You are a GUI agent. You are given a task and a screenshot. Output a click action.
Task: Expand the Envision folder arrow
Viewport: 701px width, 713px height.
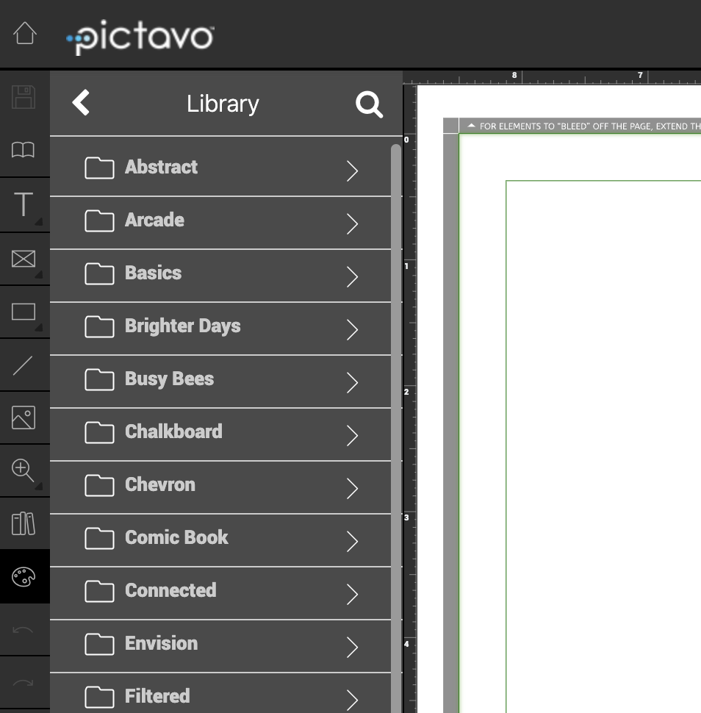coord(352,647)
